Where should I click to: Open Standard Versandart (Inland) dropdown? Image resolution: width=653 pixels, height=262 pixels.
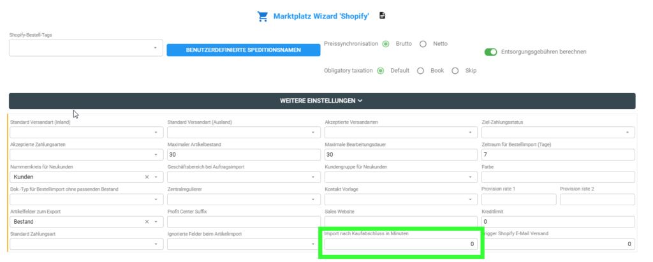pyautogui.click(x=87, y=132)
